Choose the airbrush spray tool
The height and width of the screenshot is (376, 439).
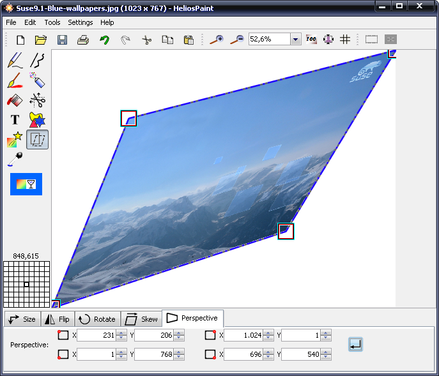tap(38, 80)
